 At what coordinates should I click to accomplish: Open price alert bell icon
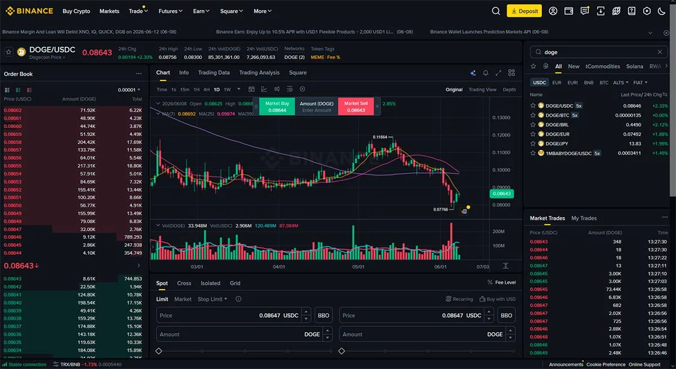486,73
